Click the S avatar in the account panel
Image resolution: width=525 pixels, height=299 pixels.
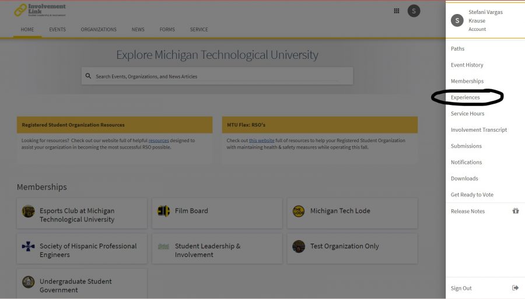[457, 20]
